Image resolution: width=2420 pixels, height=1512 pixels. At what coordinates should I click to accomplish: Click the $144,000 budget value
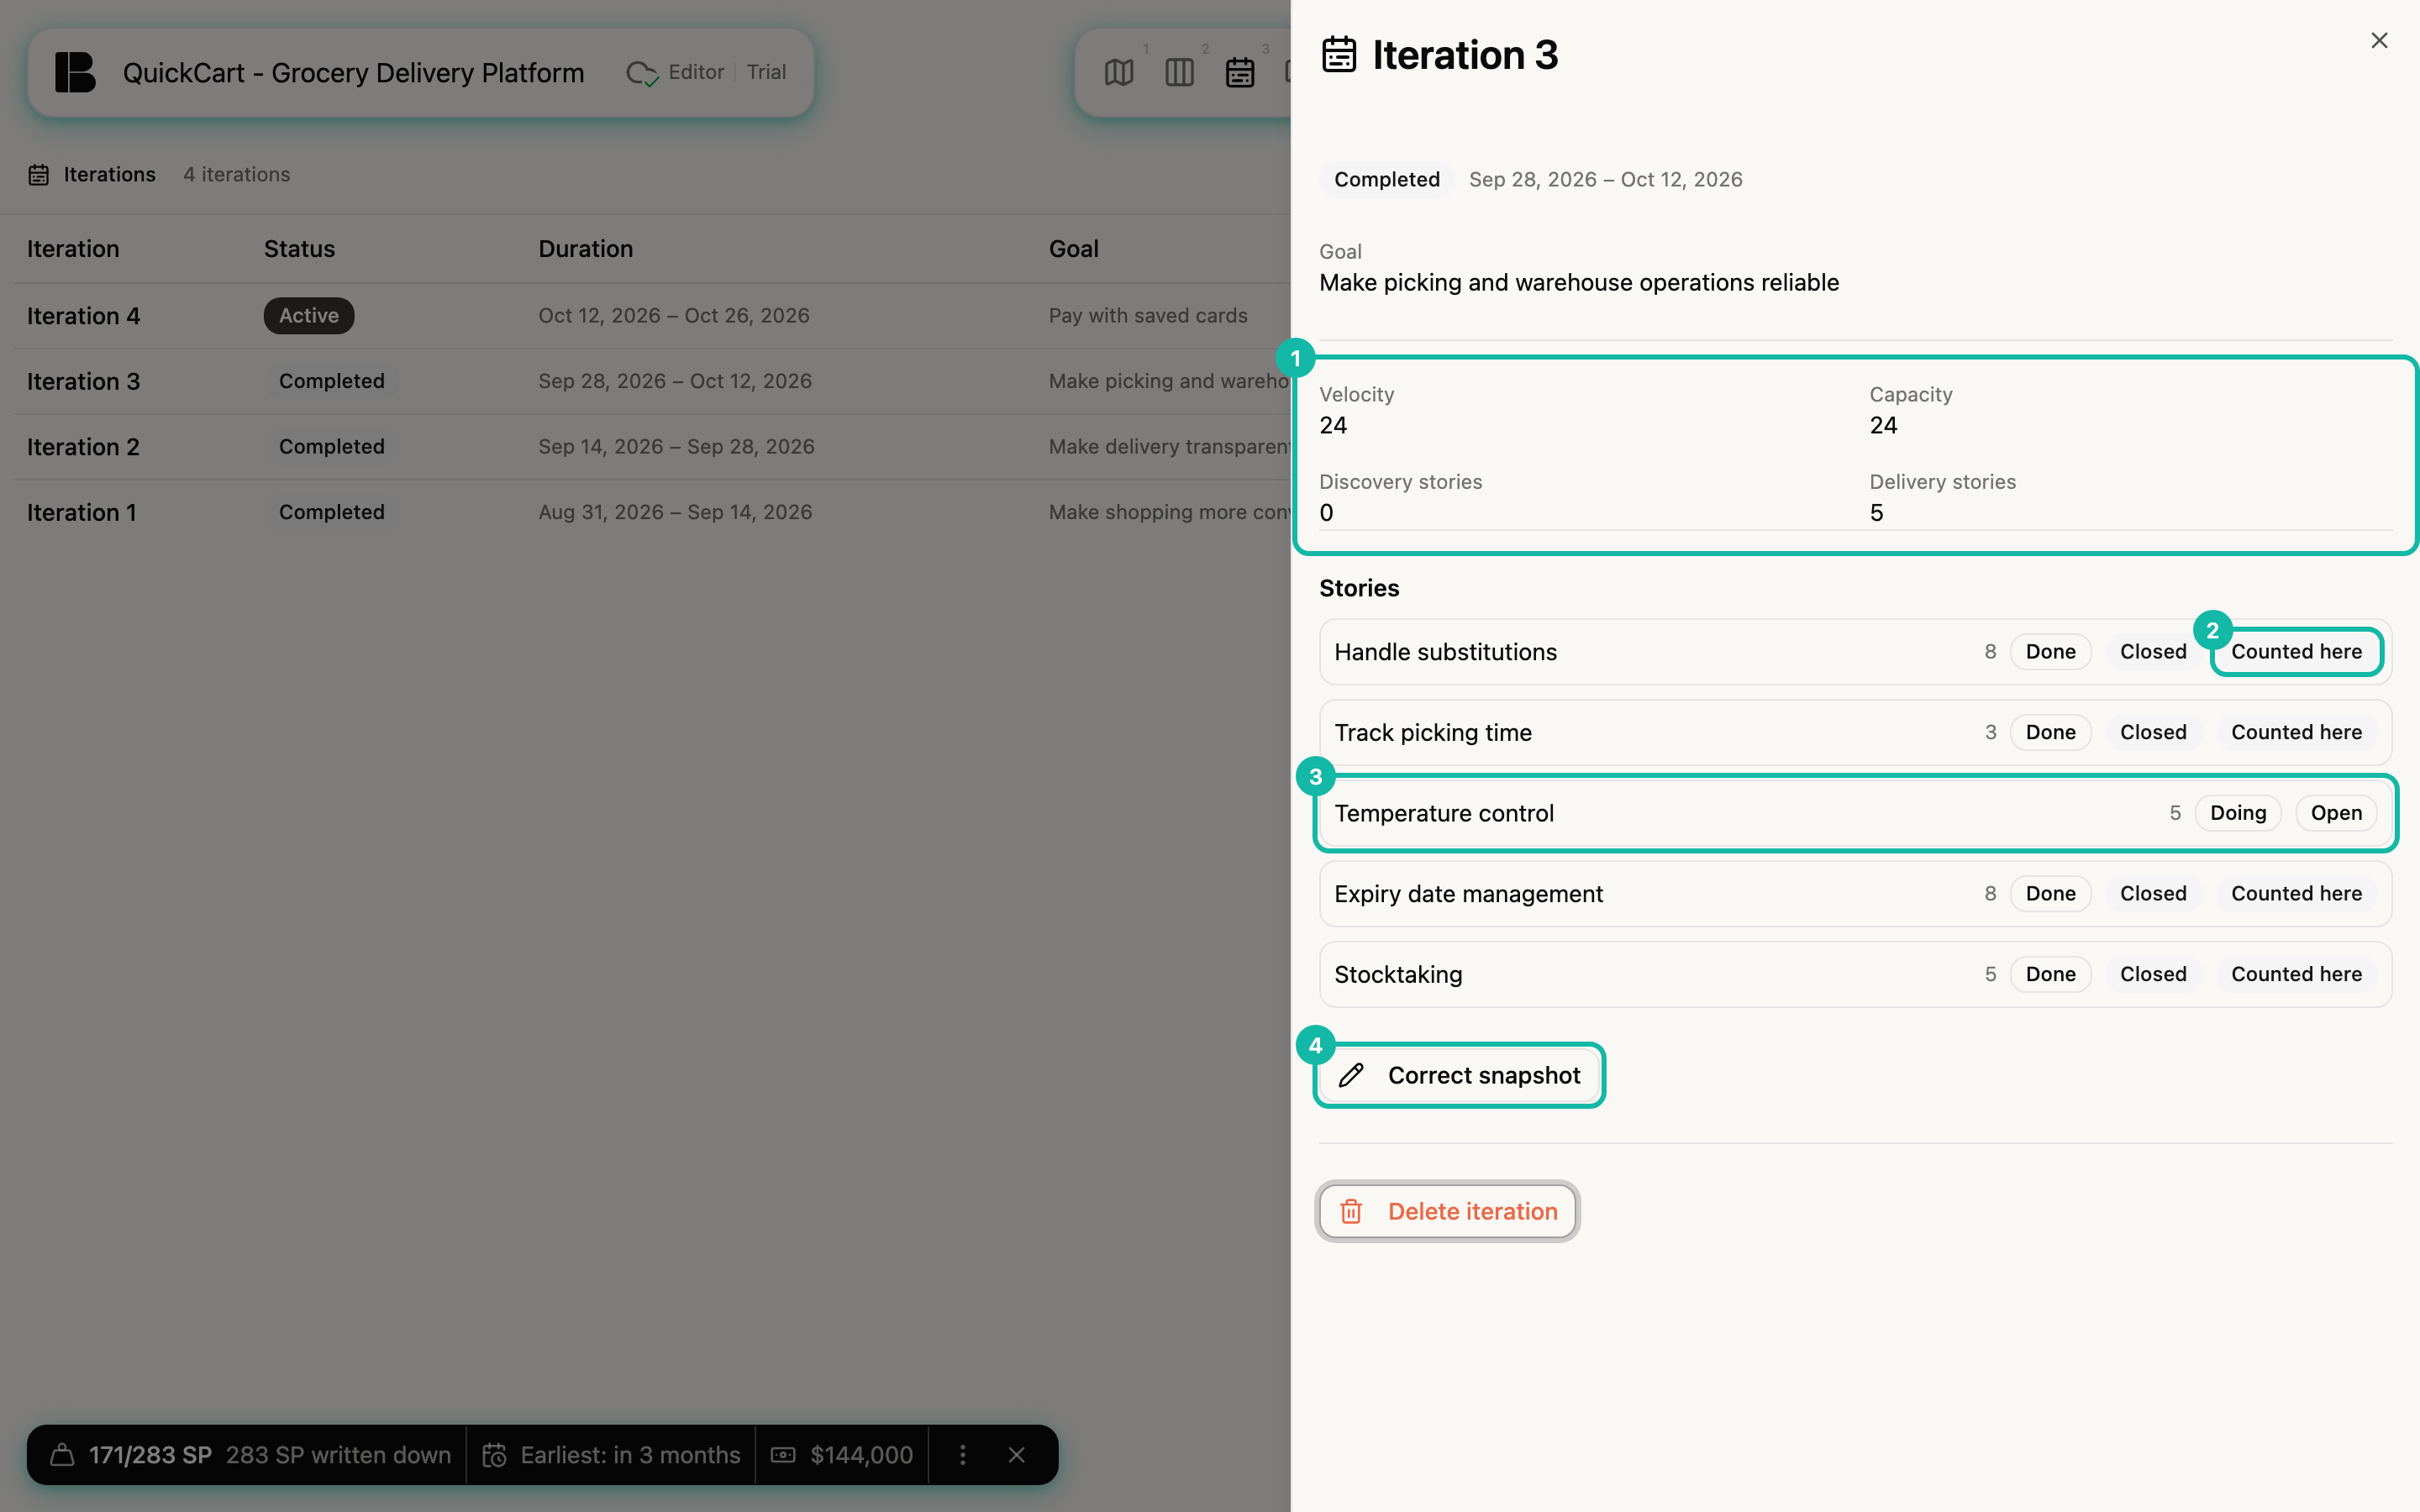tap(861, 1454)
